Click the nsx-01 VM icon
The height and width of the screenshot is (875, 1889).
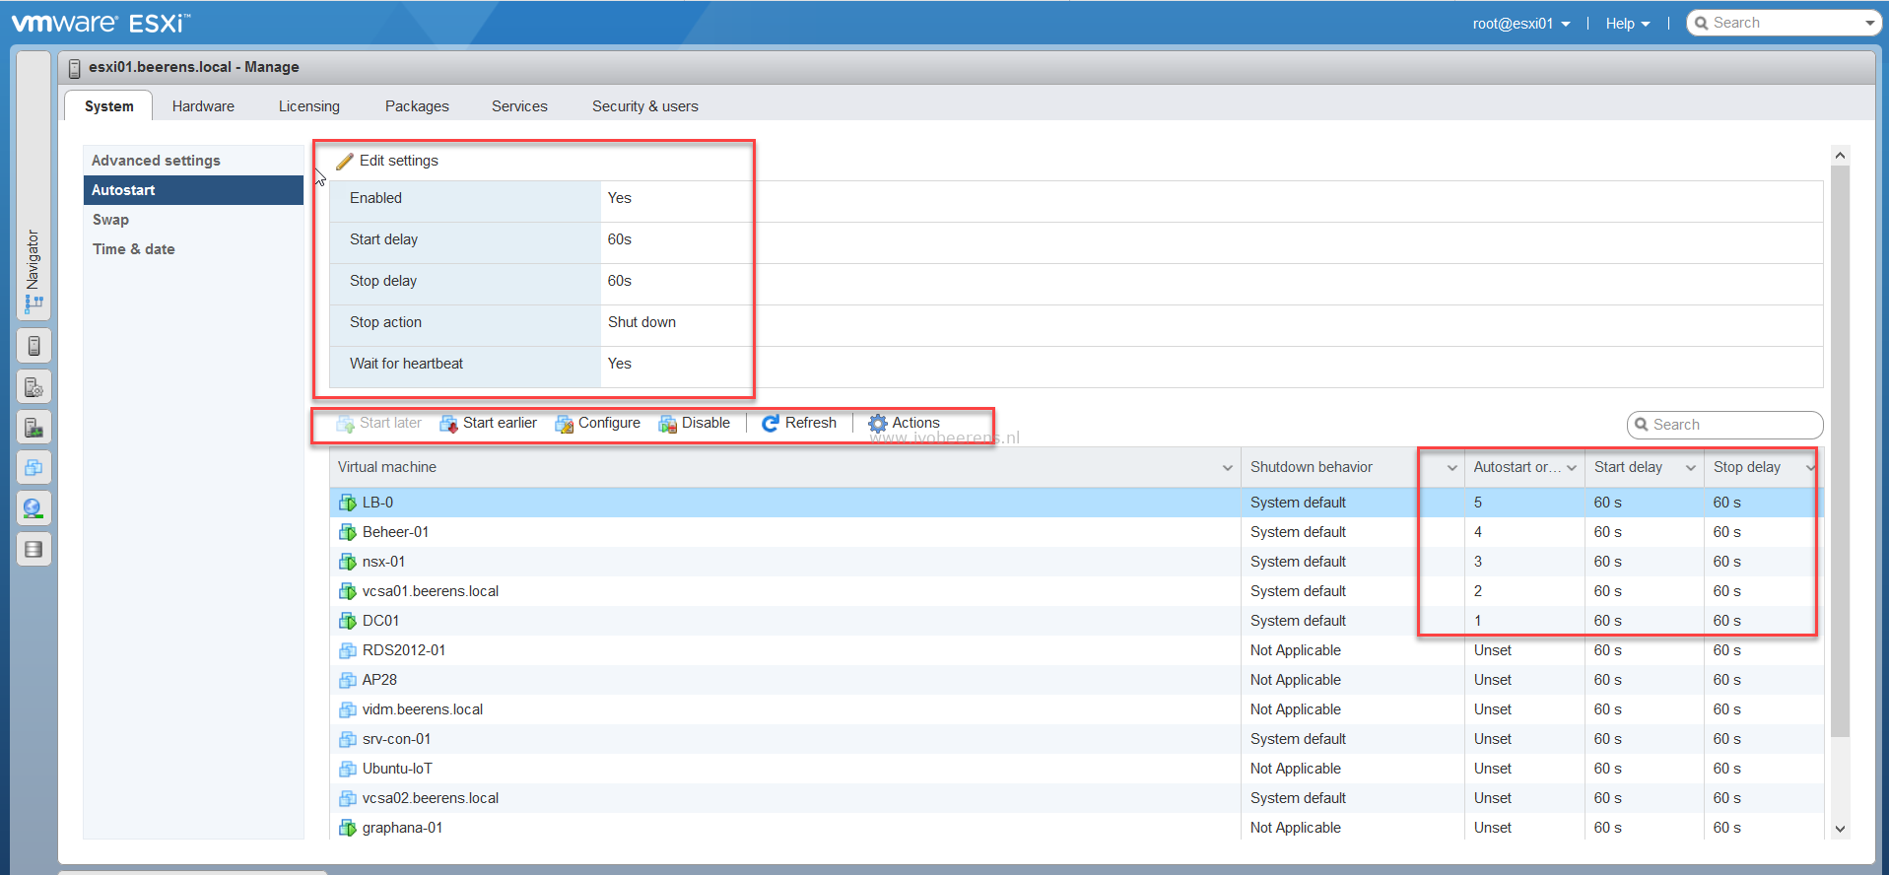click(347, 562)
